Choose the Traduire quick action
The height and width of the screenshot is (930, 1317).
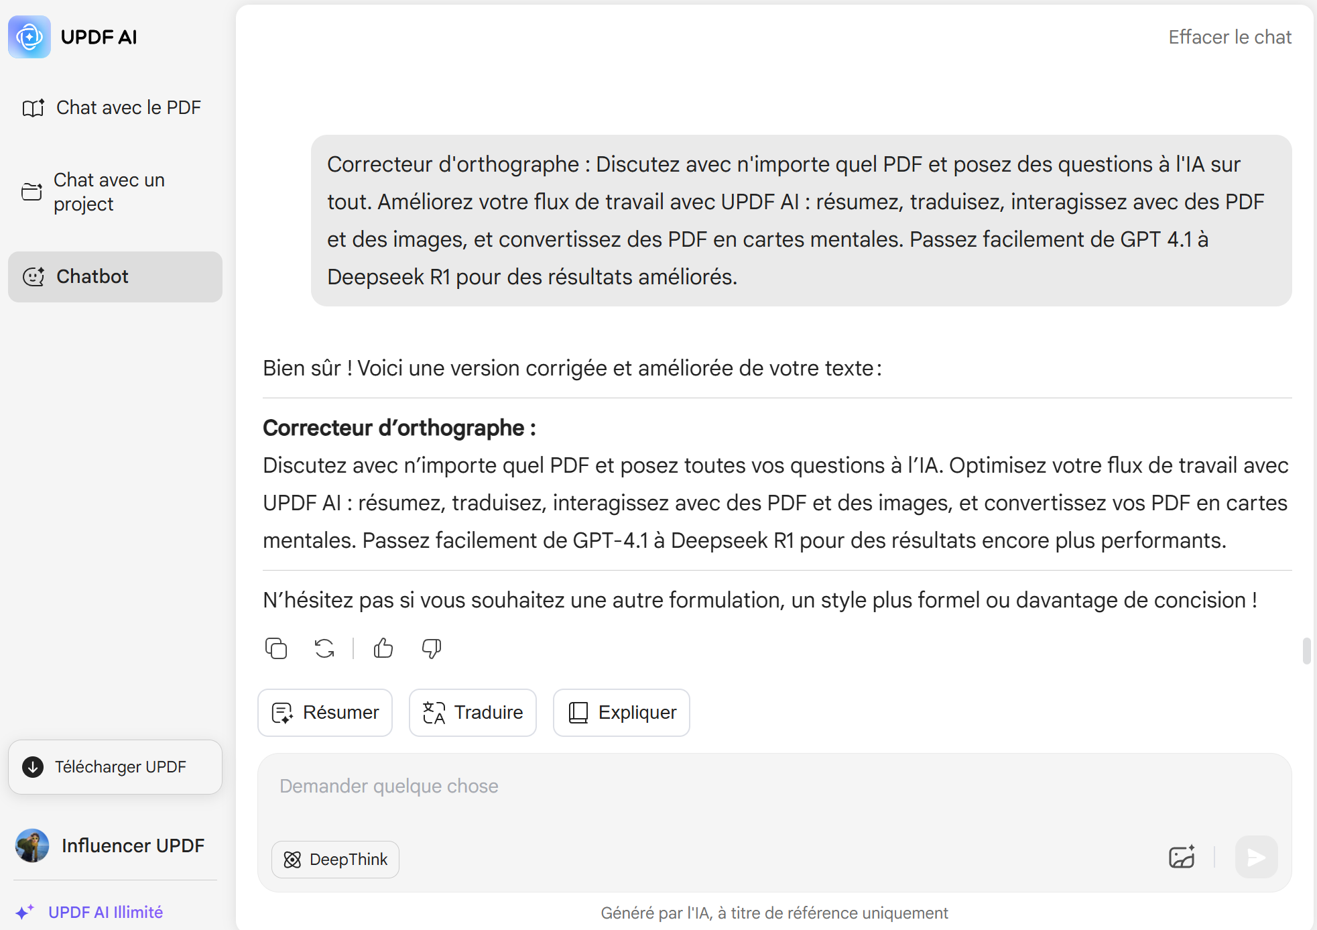pos(473,713)
